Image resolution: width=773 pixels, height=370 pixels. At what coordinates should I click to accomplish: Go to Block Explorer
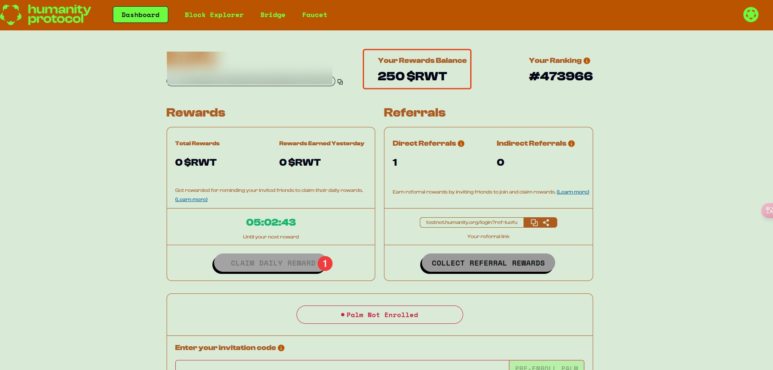click(x=214, y=15)
